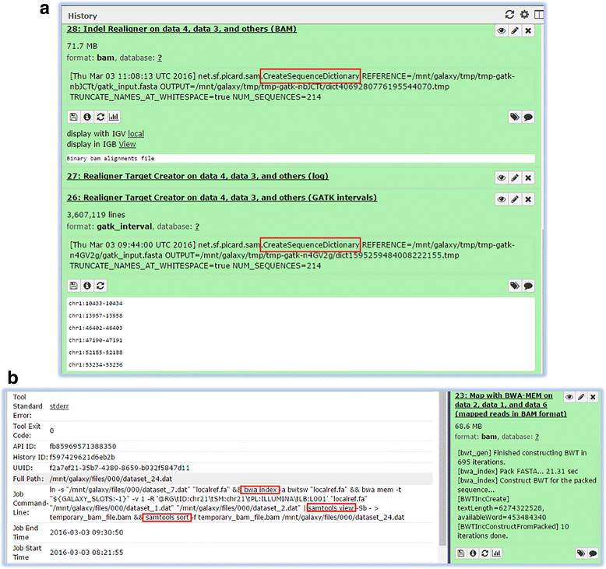This screenshot has width=606, height=569.
Task: Download dataset 28 with the save icon
Action: [73, 117]
